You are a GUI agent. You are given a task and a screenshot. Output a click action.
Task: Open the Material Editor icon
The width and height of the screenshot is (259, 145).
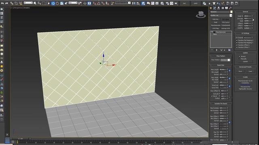(x=162, y=3)
